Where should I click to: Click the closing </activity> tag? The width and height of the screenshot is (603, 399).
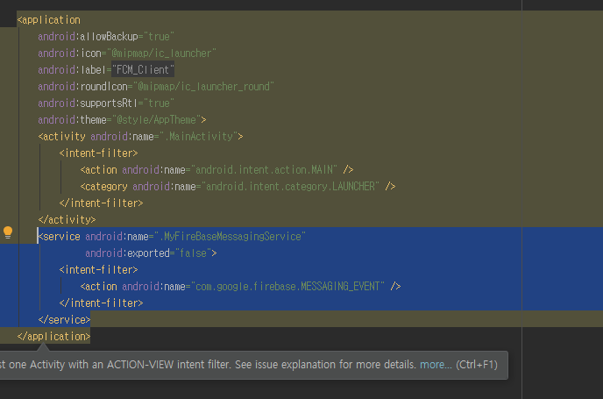[67, 220]
